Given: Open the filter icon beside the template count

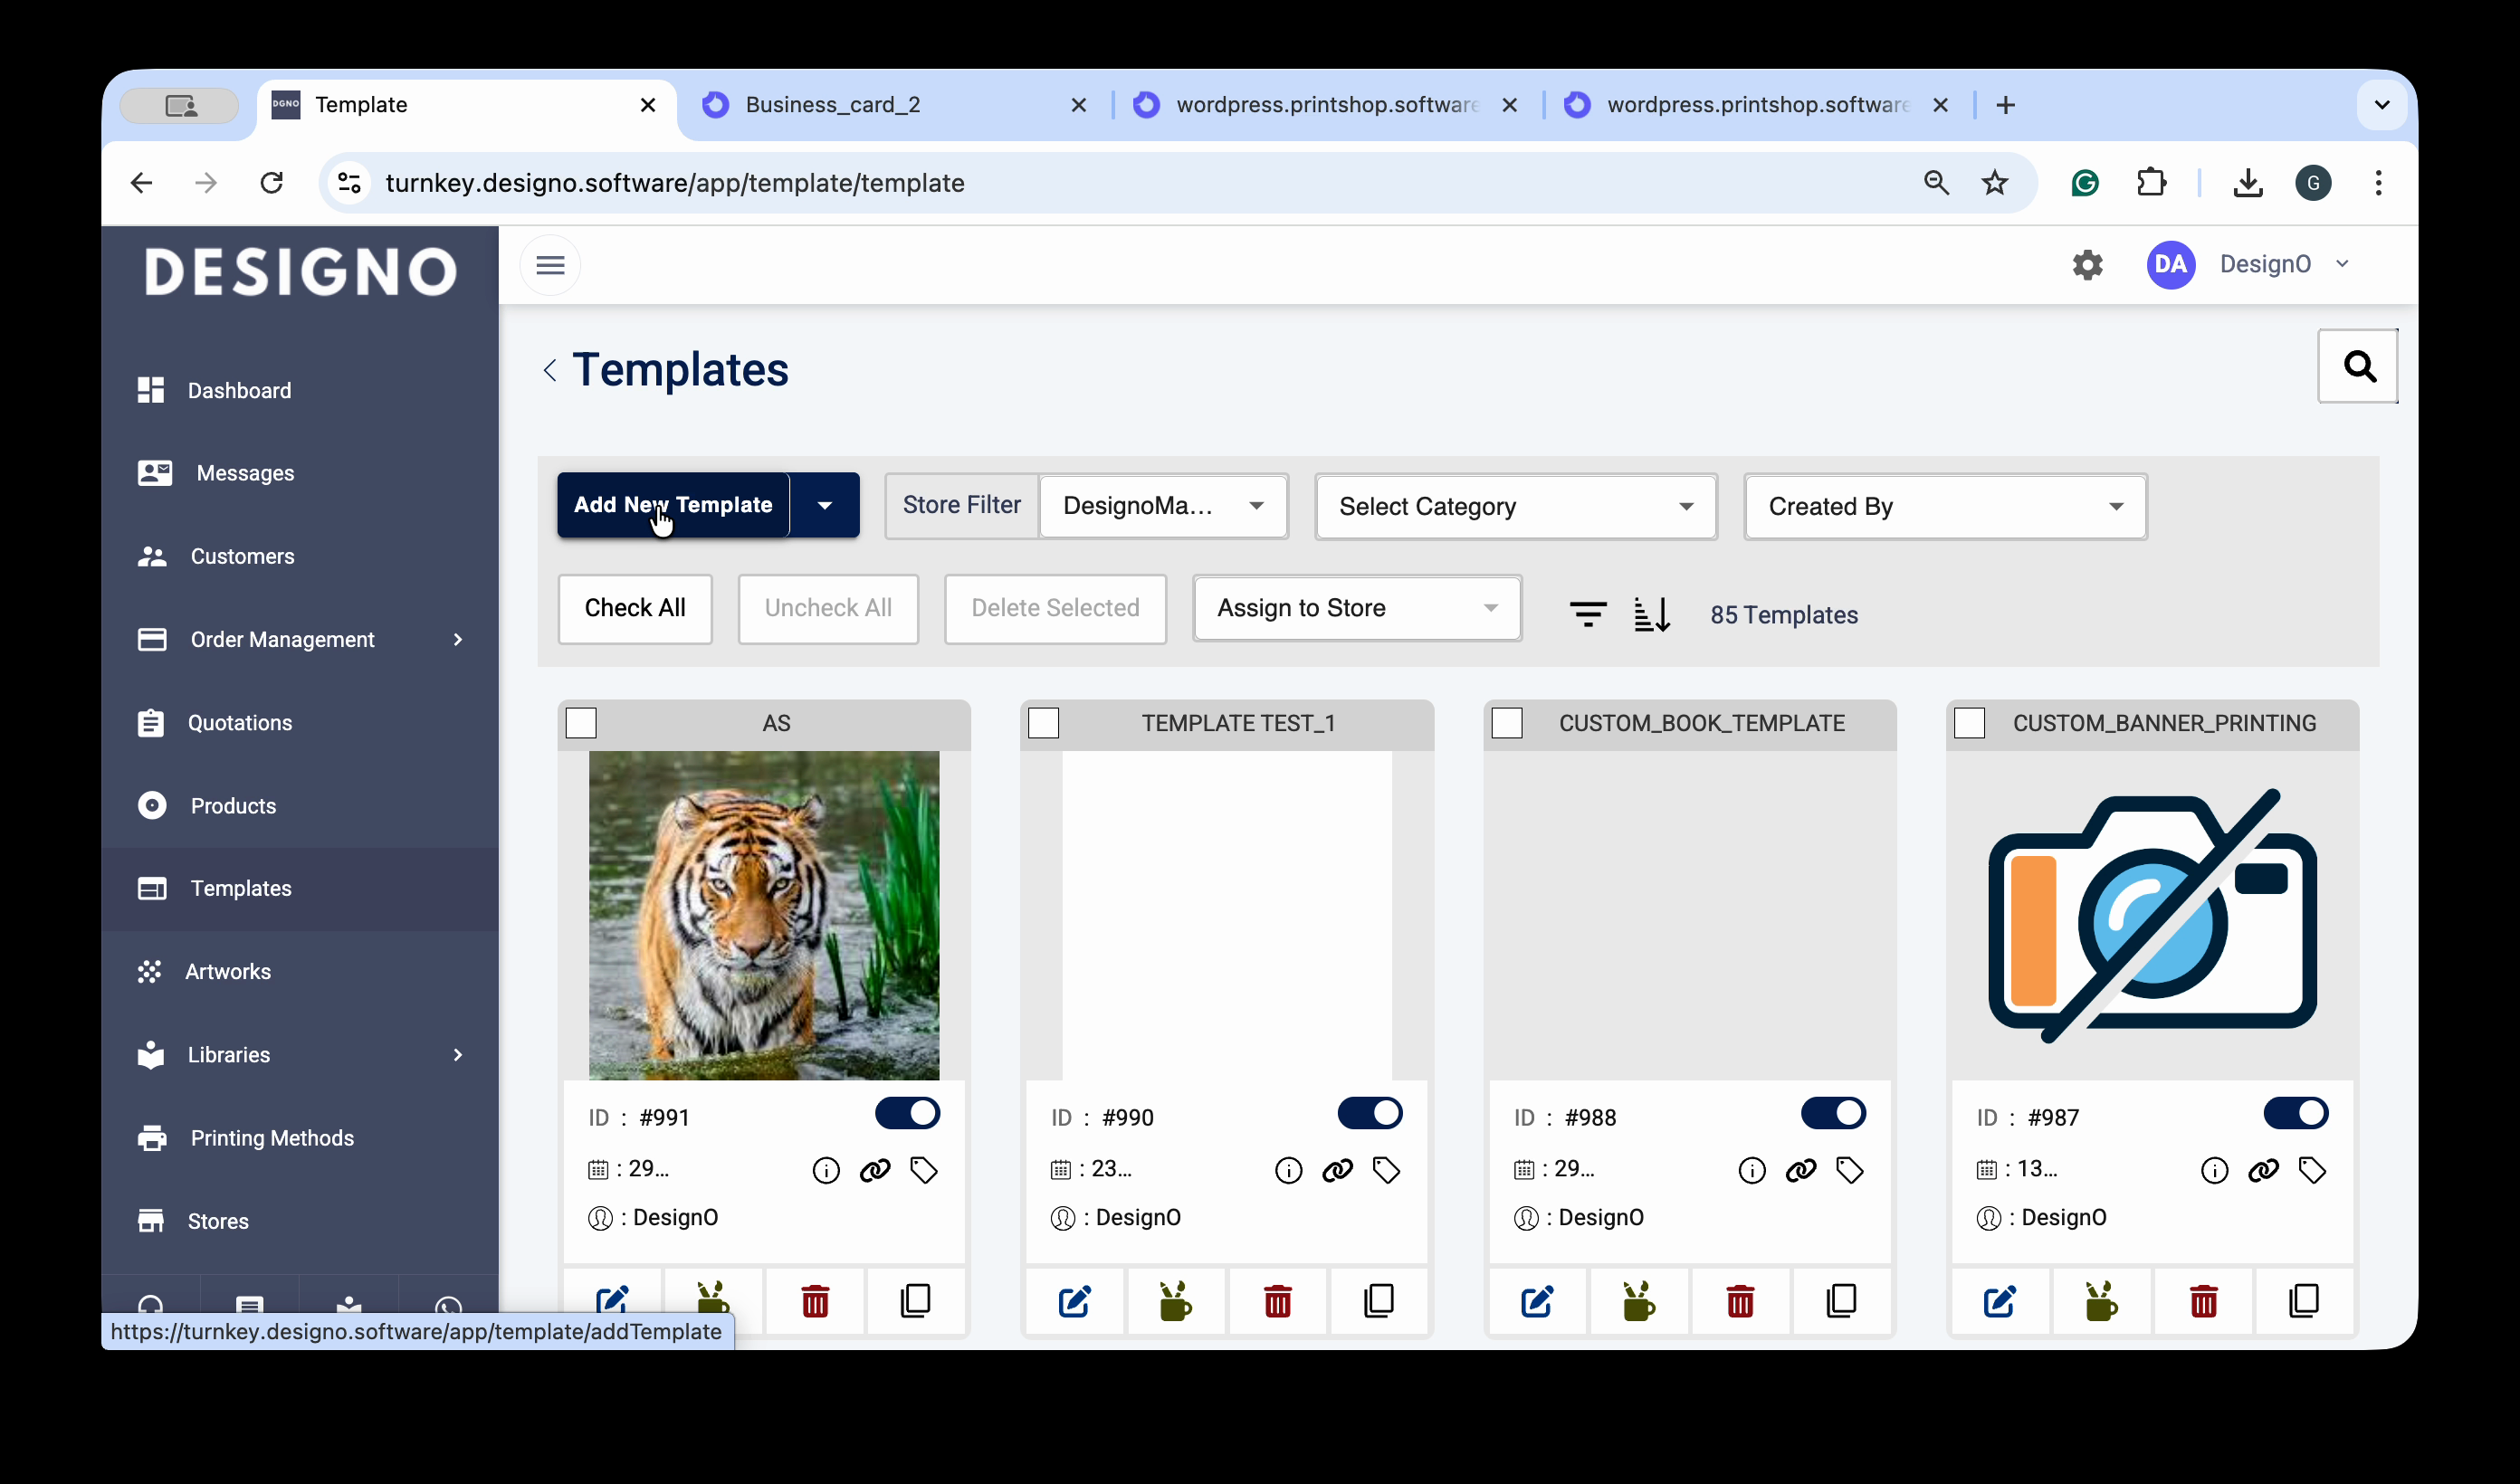Looking at the screenshot, I should click(1588, 613).
